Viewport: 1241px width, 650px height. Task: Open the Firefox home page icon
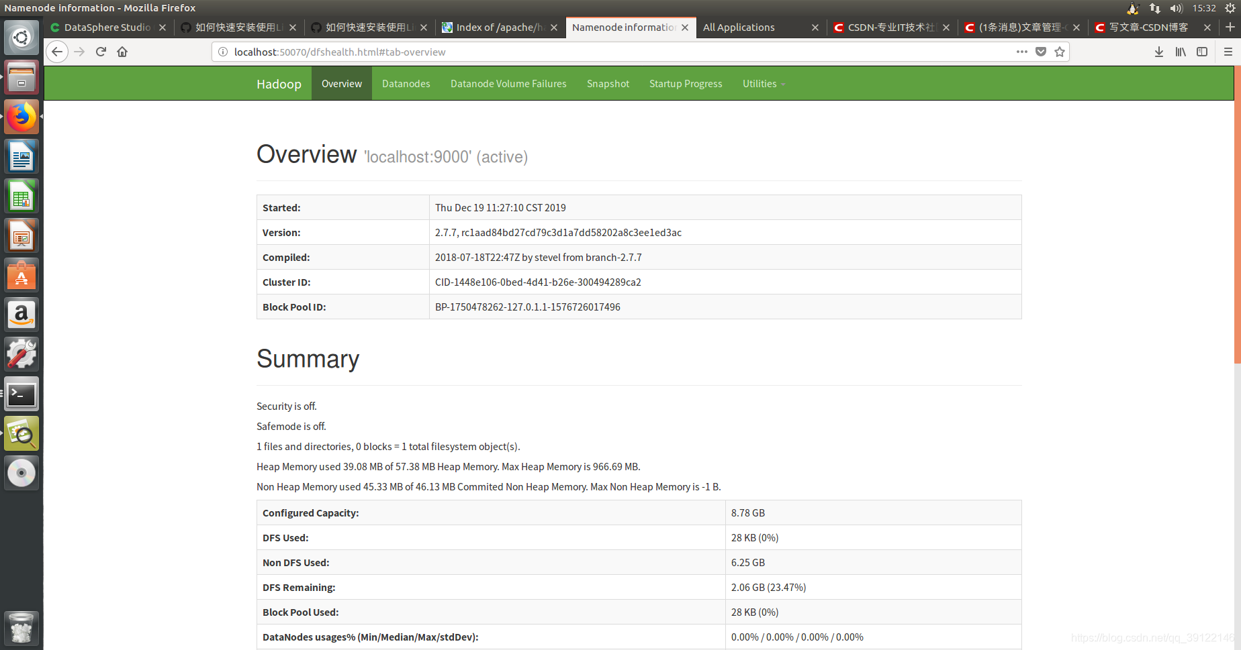point(122,52)
